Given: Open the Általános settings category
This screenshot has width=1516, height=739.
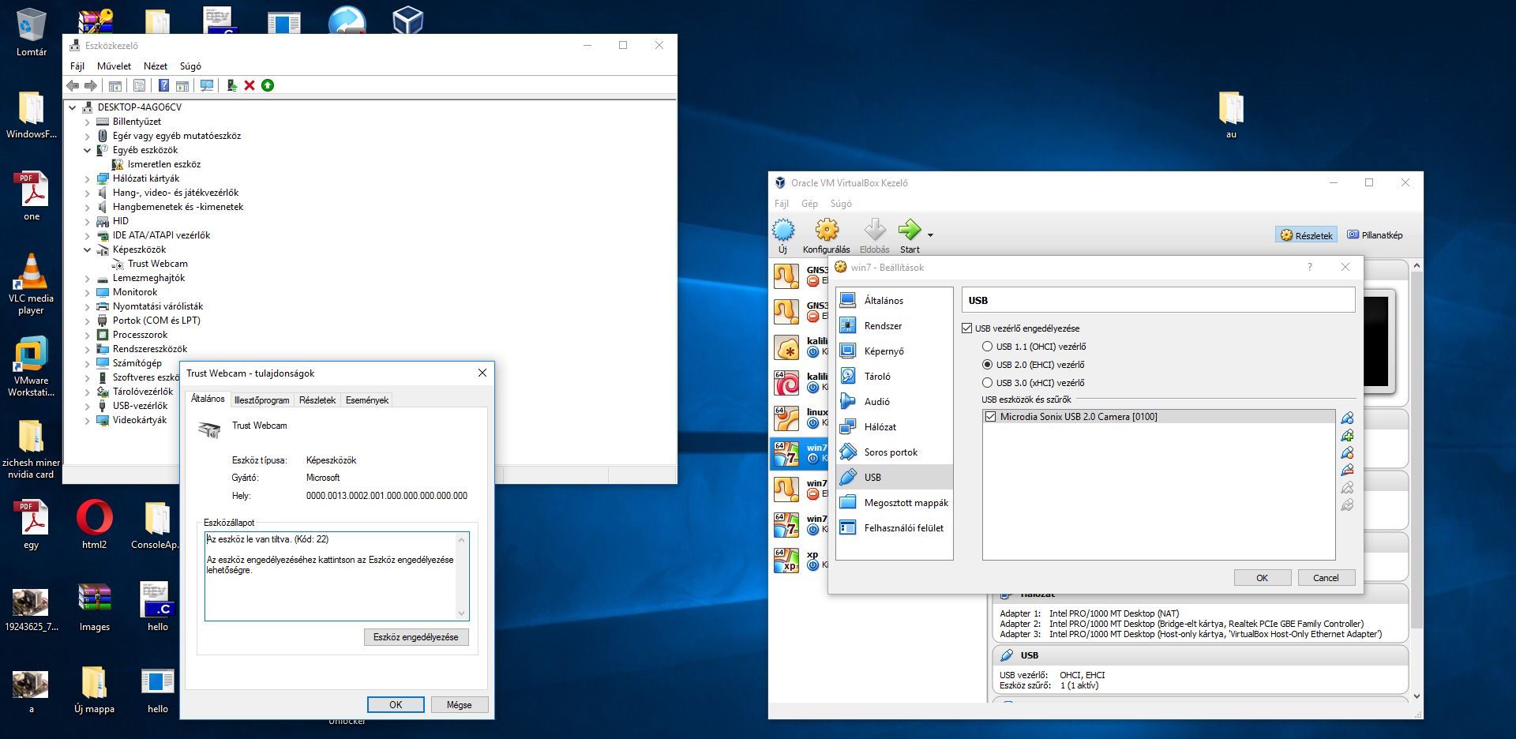Looking at the screenshot, I should point(894,301).
